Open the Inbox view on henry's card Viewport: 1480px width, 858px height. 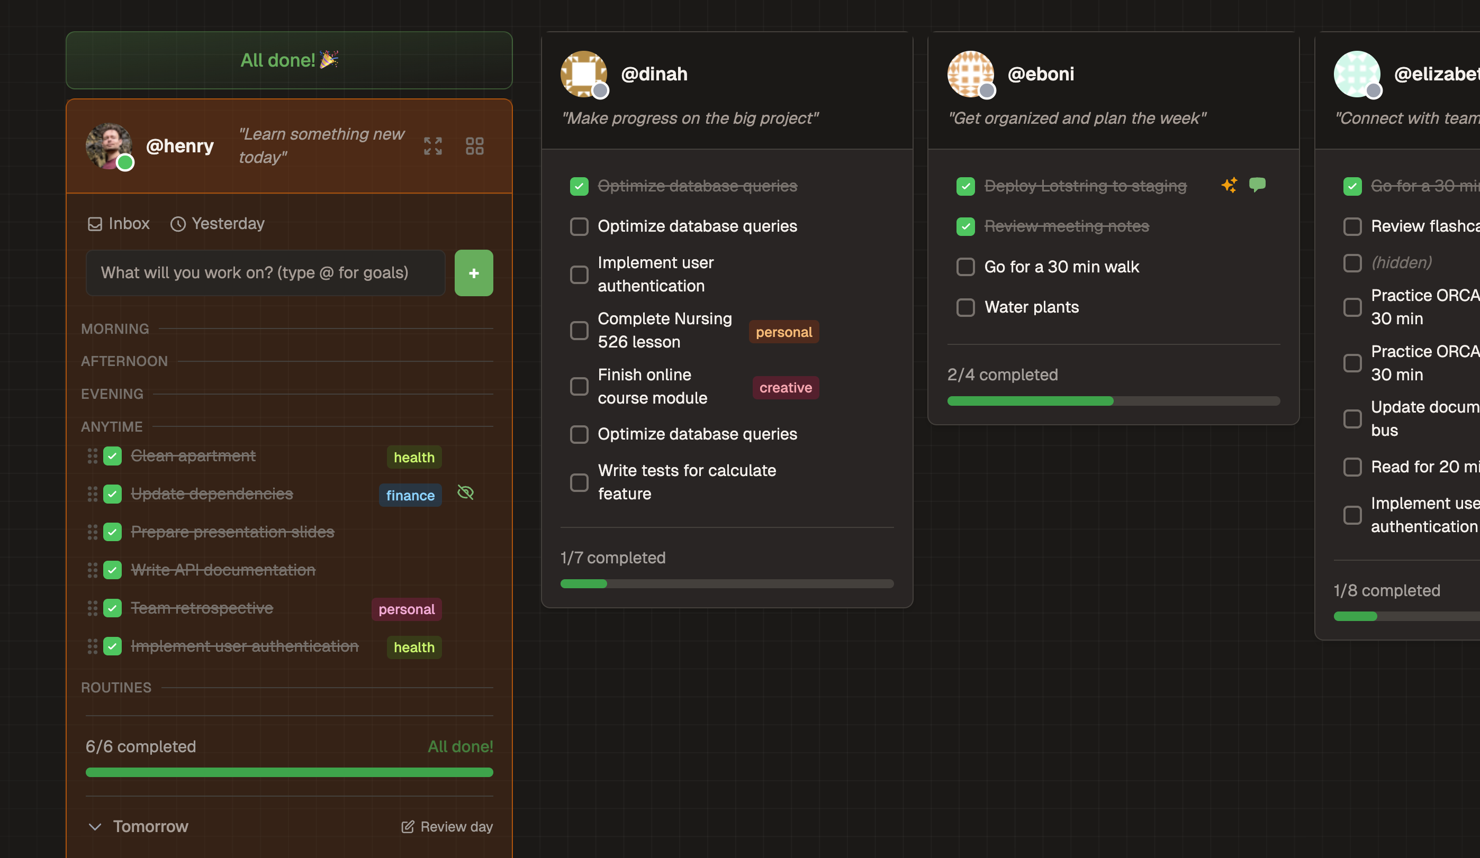(118, 224)
